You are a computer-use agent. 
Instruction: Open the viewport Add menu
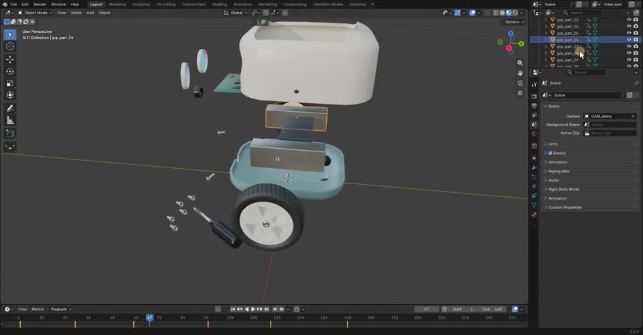pos(90,13)
